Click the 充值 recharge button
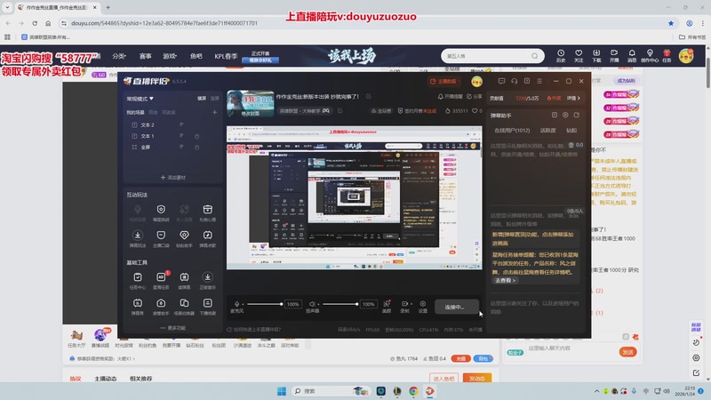Image resolution: width=711 pixels, height=400 pixels. [460, 358]
